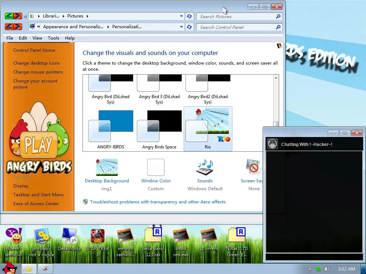The image size is (366, 274).
Task: Click 'Change mouse pointers' link
Action: [38, 72]
